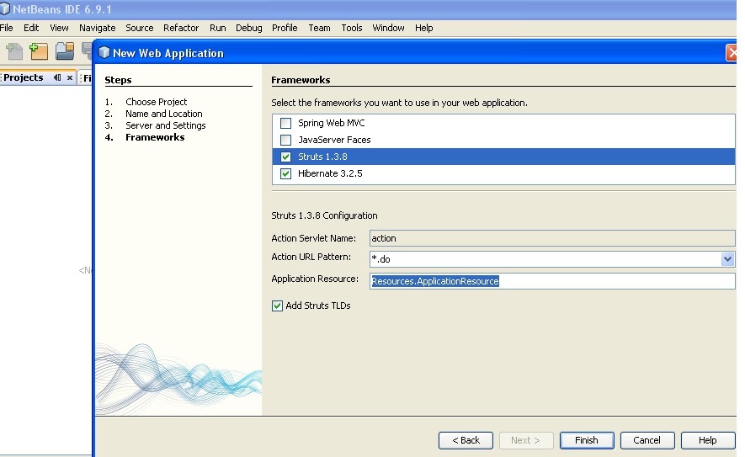This screenshot has width=745, height=457.
Task: Open the Source menu
Action: pos(140,28)
